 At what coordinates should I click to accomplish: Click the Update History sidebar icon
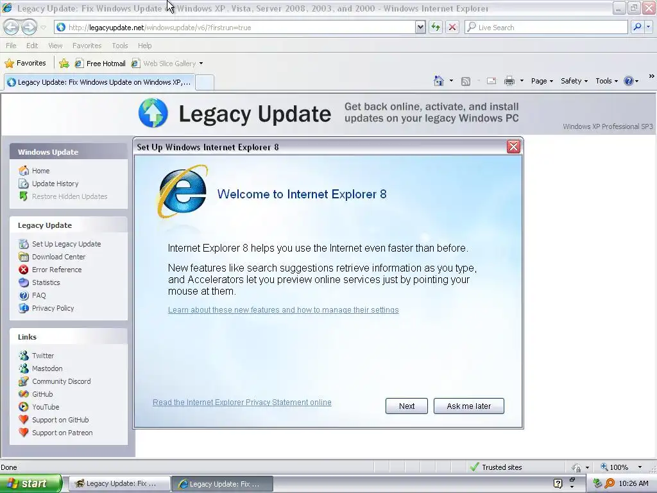pos(24,184)
